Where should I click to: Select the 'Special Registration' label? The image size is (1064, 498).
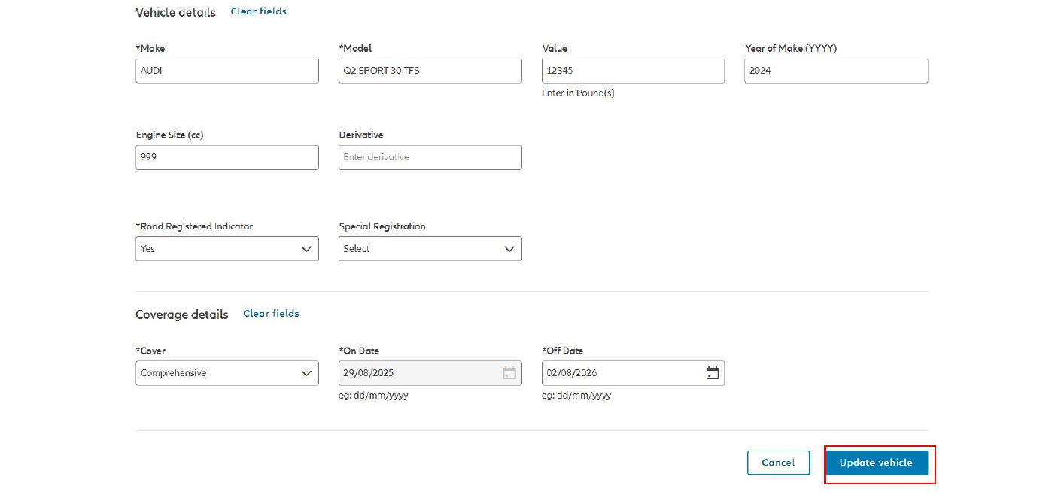[382, 226]
